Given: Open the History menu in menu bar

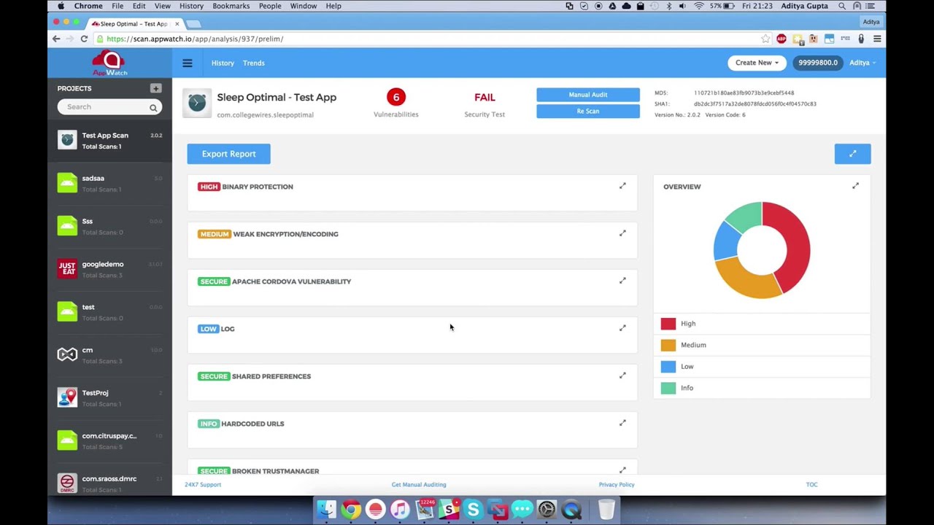Looking at the screenshot, I should [191, 6].
